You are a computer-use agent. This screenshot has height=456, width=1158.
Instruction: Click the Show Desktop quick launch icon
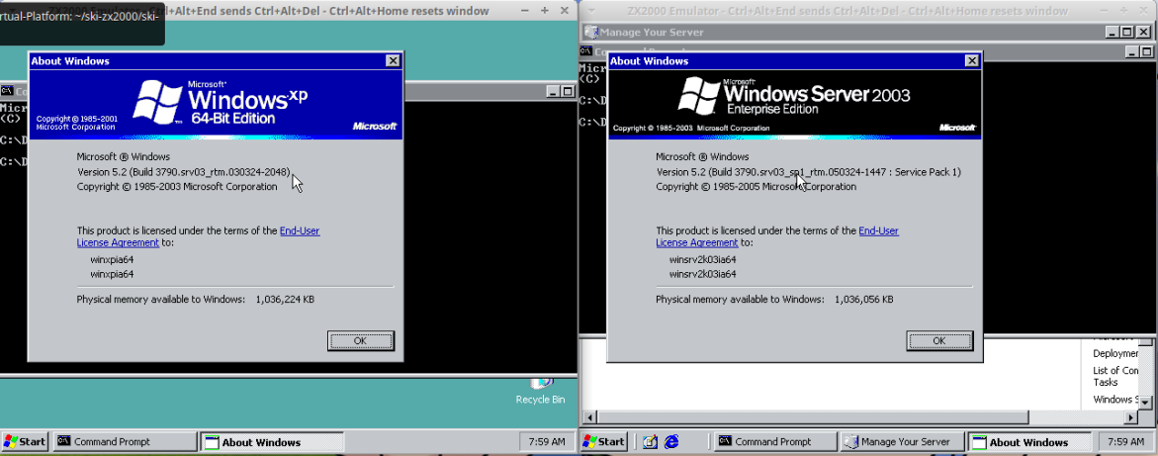(x=650, y=442)
